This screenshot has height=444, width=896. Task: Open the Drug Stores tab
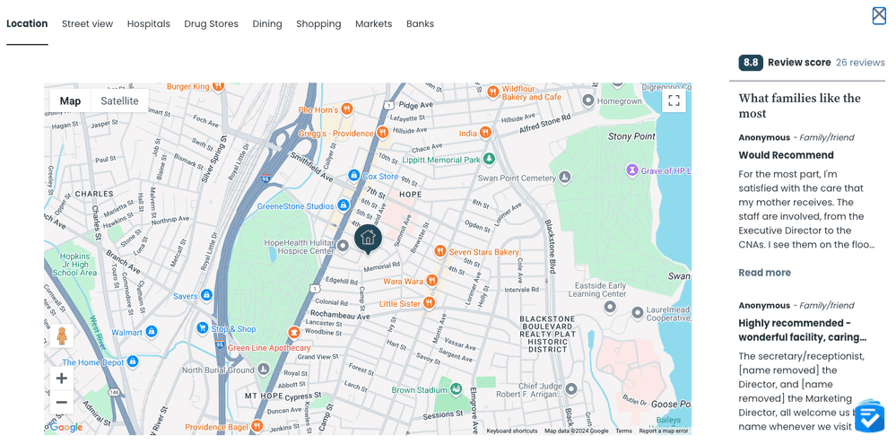(x=212, y=24)
